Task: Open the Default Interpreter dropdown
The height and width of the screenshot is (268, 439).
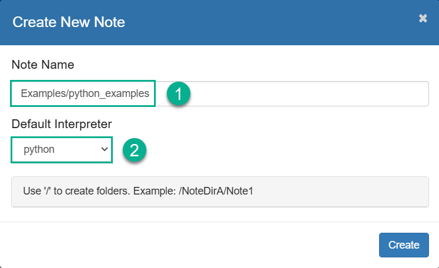Action: click(62, 149)
